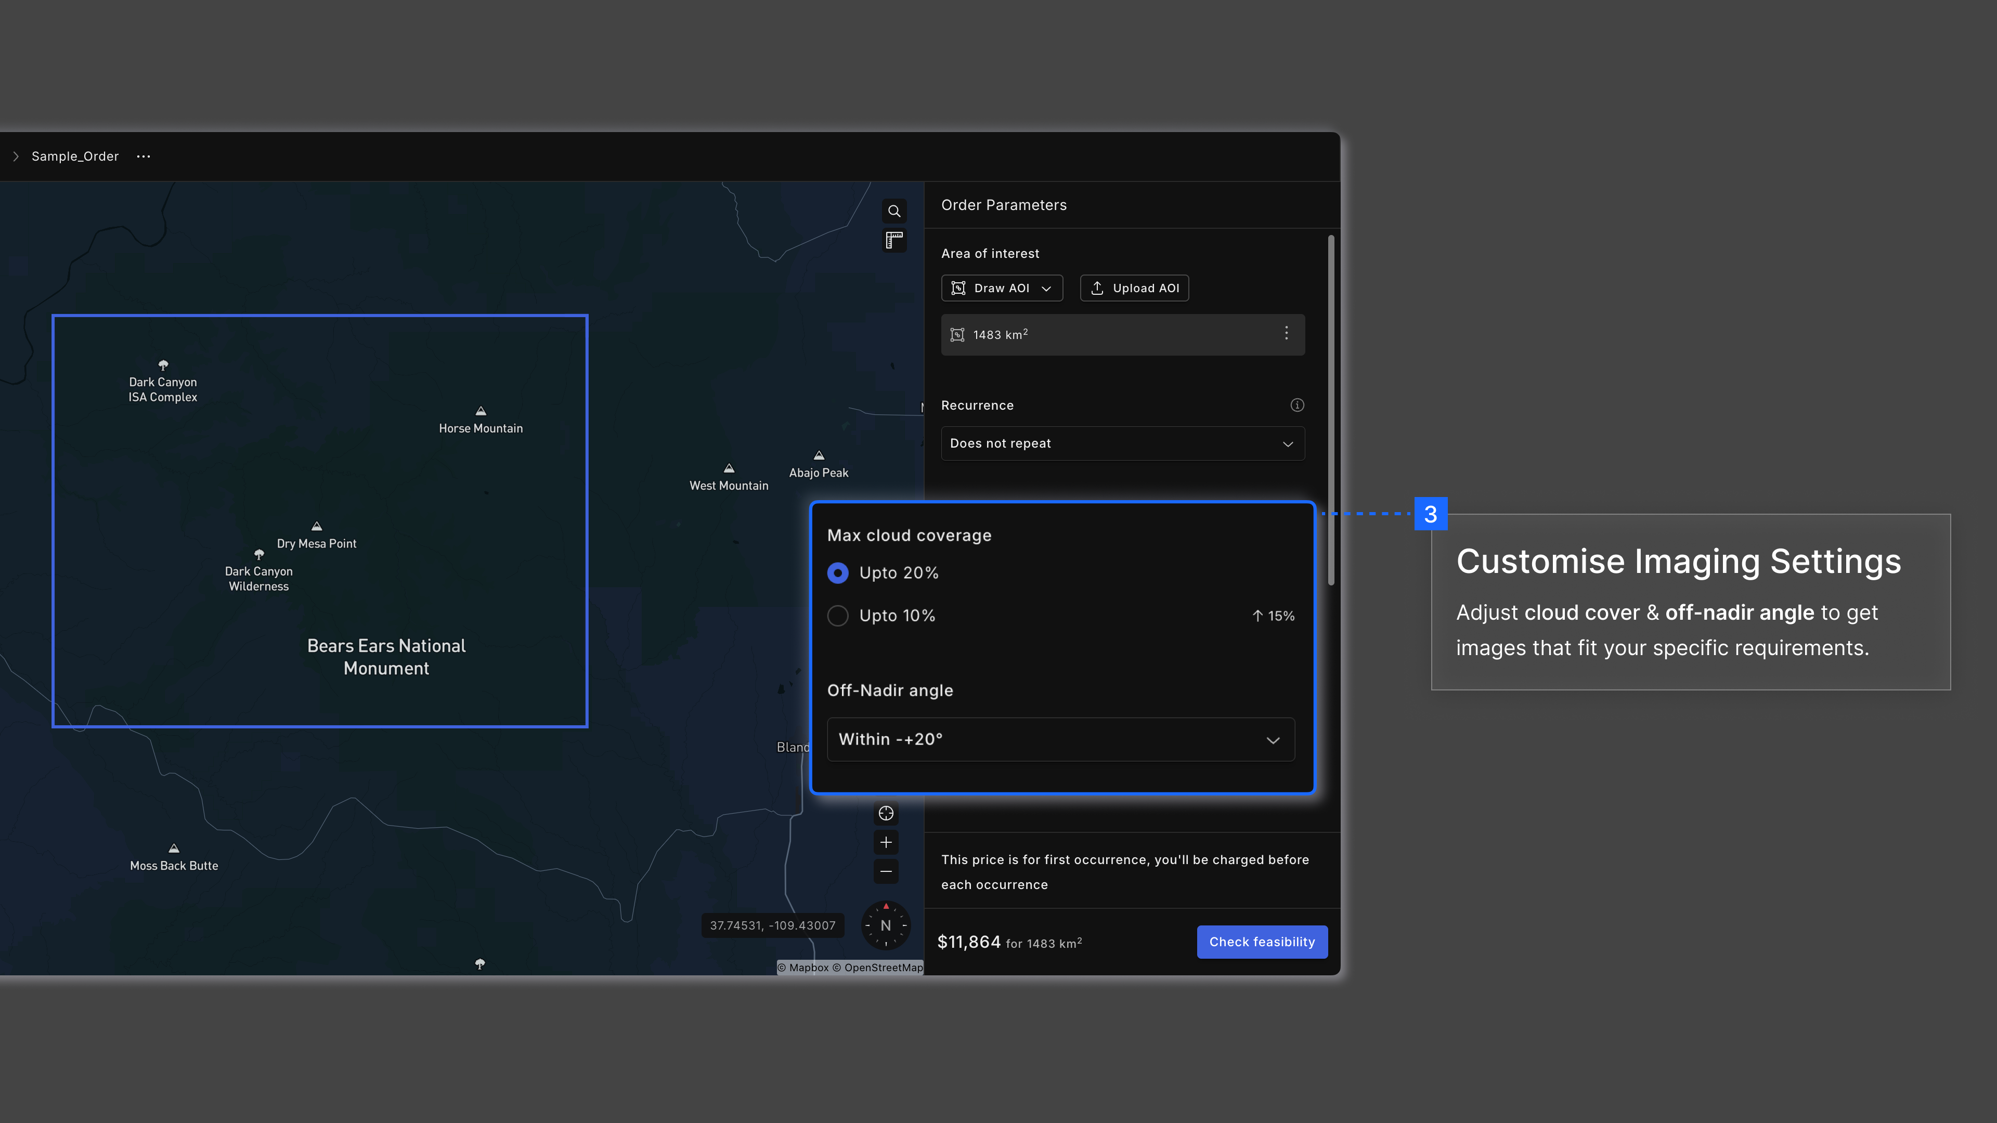
Task: Open the Does not repeat recurrence dropdown
Action: [x=1123, y=443]
